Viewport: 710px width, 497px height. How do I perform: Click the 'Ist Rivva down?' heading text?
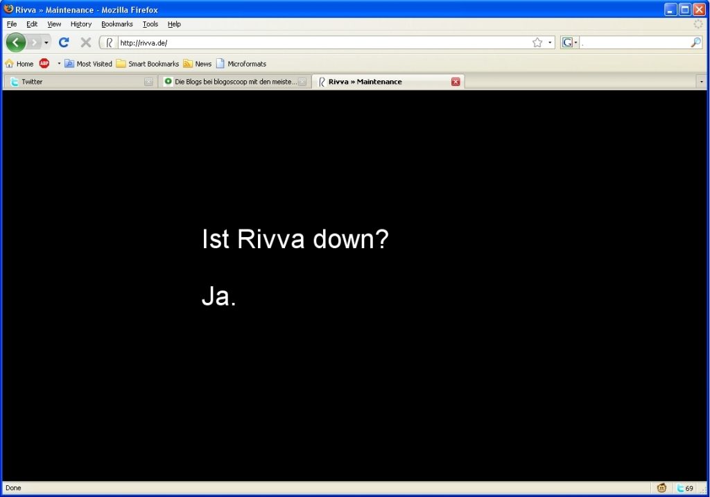[x=295, y=238]
